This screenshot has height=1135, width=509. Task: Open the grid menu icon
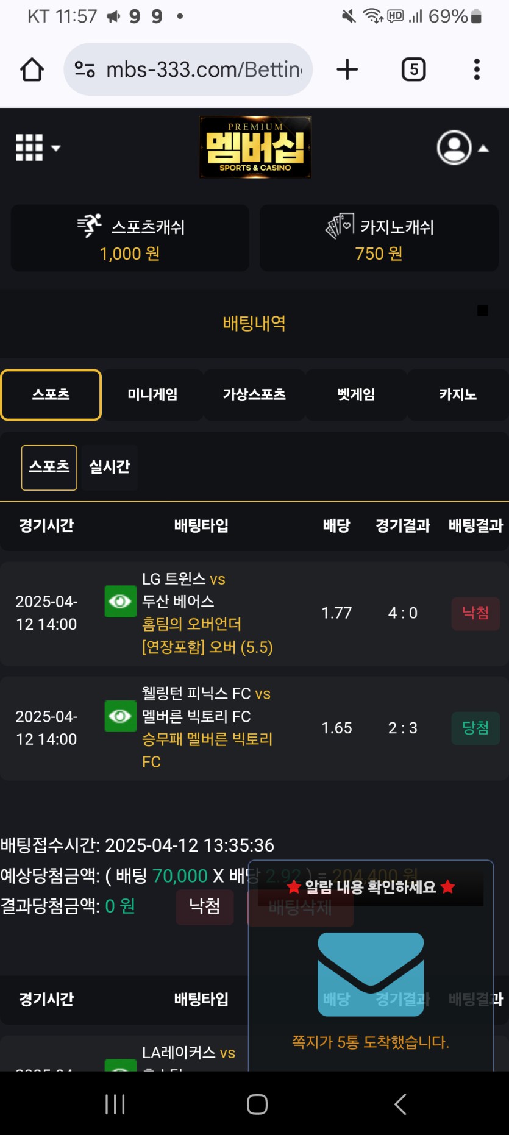coord(29,148)
